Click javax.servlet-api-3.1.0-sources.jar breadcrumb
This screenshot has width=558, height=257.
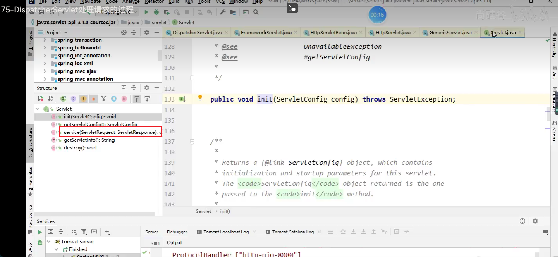pyautogui.click(x=73, y=22)
